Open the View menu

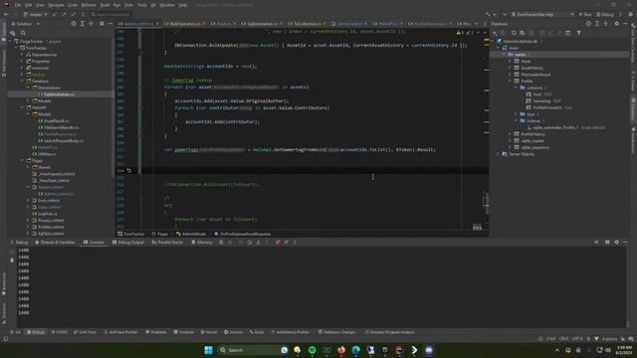click(40, 5)
